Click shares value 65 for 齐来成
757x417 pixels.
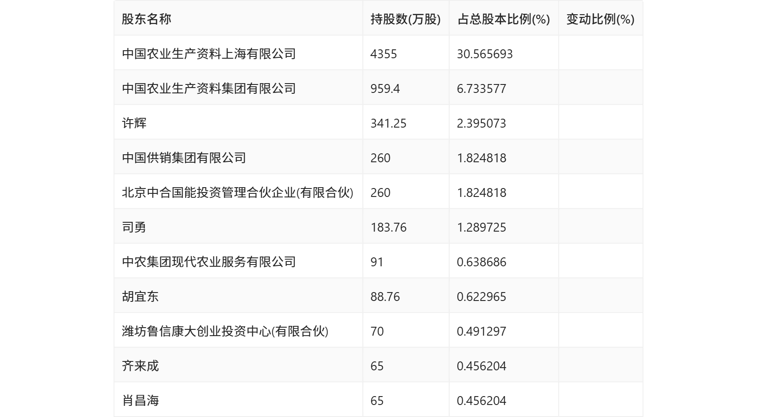tap(377, 366)
